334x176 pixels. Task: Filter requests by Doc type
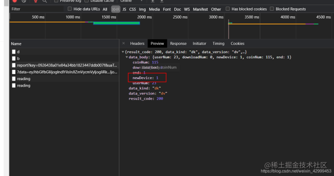177,9
